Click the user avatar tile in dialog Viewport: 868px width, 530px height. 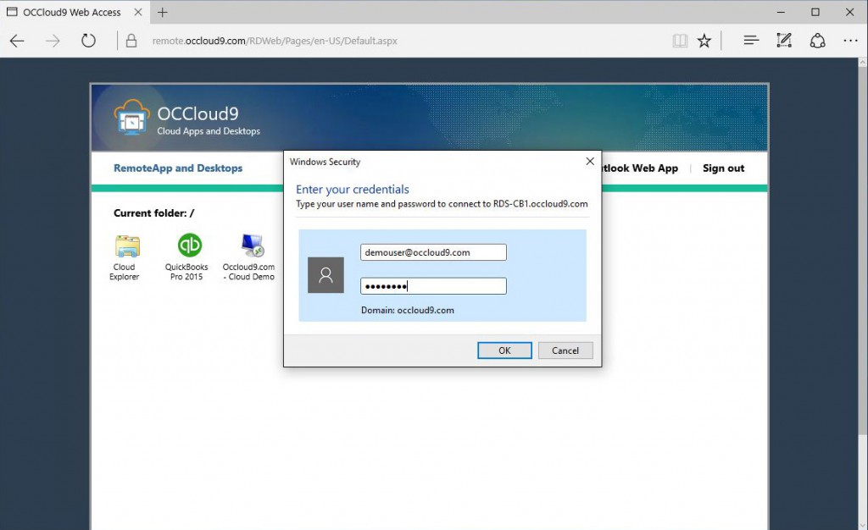(x=325, y=275)
